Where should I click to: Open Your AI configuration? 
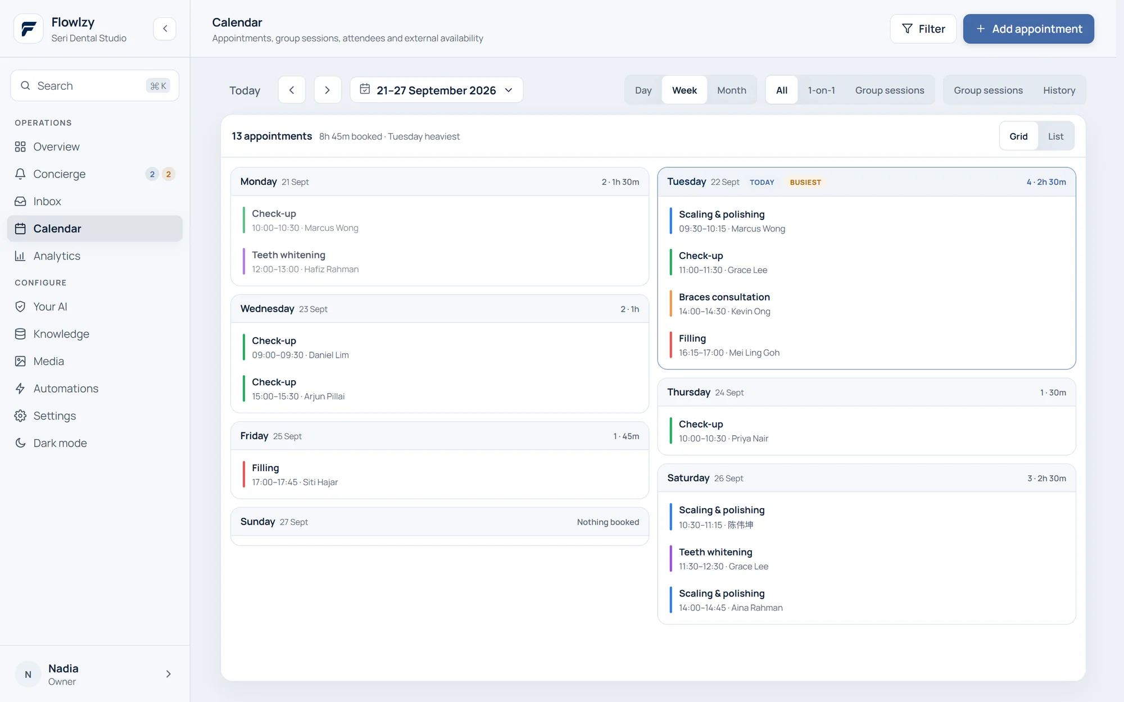click(95, 307)
